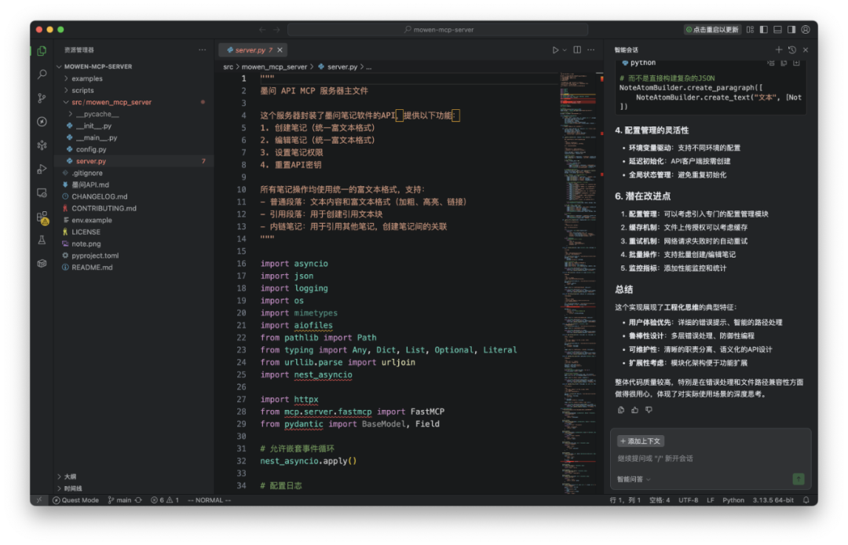Click the 点击重启以更新 update button

click(711, 30)
